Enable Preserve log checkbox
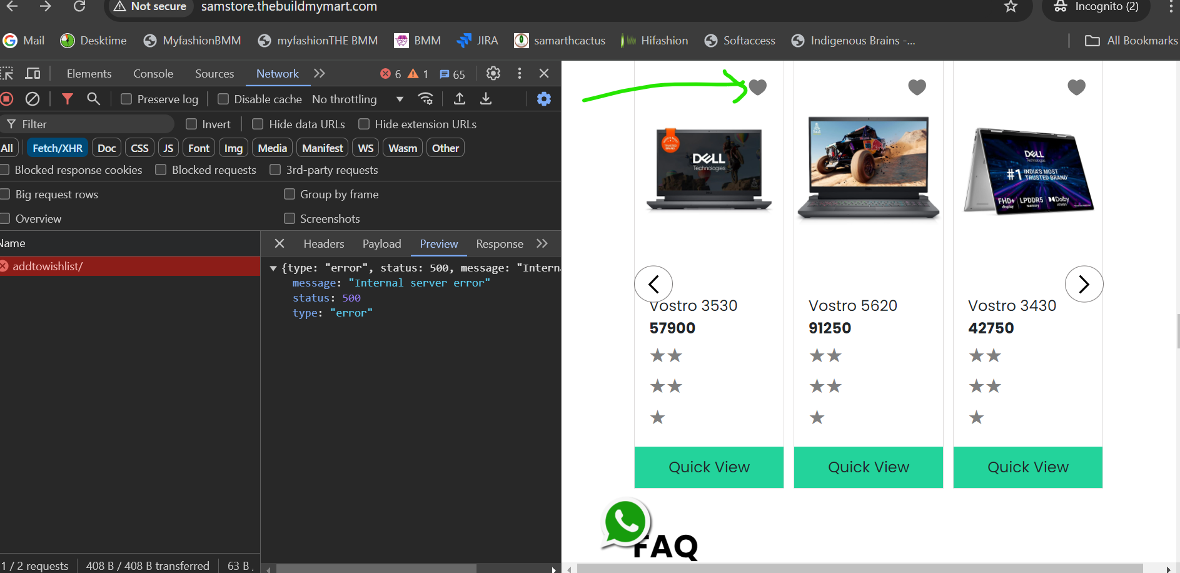Viewport: 1180px width, 573px height. (126, 99)
